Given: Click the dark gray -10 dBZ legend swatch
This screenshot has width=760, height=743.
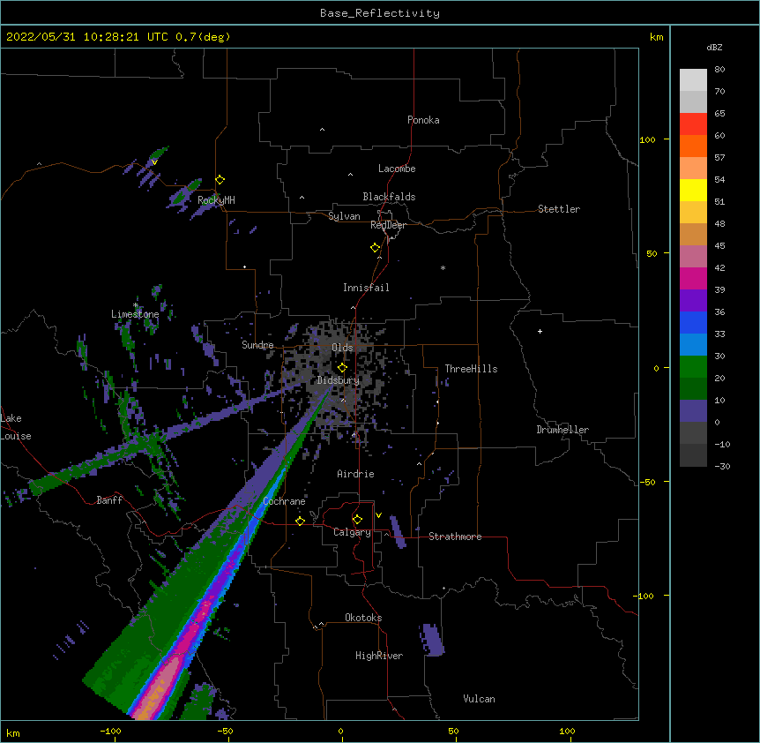Looking at the screenshot, I should tap(693, 455).
